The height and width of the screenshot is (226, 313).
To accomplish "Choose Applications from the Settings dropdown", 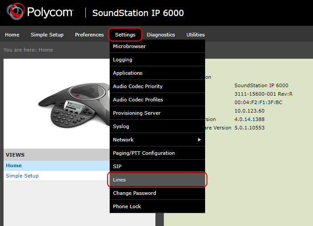I will (157, 73).
